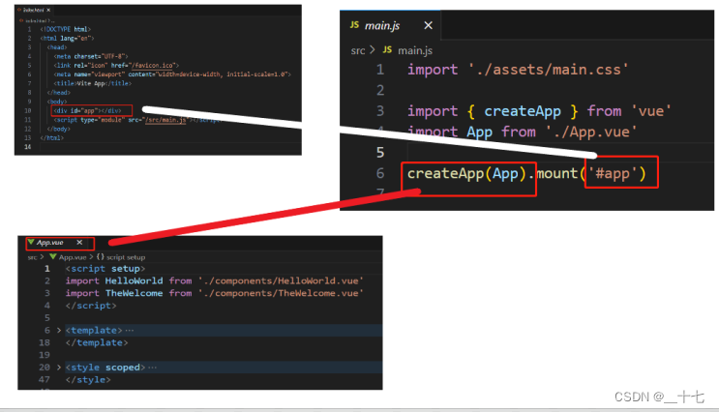This screenshot has height=412, width=719.
Task: Click './components/TheWelcome.vue' path string
Action: pos(281,293)
